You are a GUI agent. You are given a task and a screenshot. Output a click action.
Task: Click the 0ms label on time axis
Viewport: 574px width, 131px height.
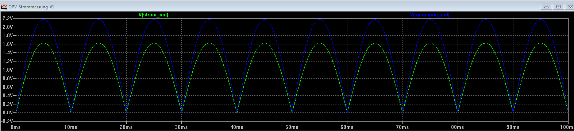[x=16, y=127]
